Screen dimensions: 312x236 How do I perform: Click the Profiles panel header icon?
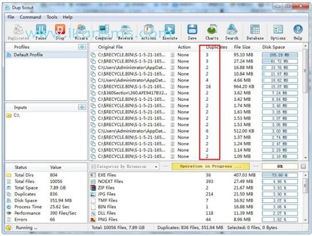coord(82,47)
